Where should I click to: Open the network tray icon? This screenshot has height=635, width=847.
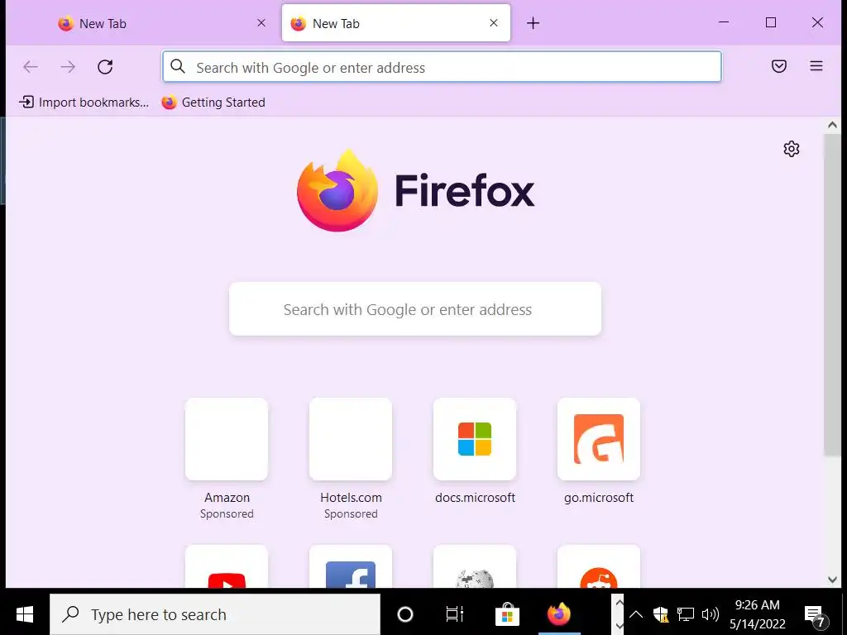686,614
